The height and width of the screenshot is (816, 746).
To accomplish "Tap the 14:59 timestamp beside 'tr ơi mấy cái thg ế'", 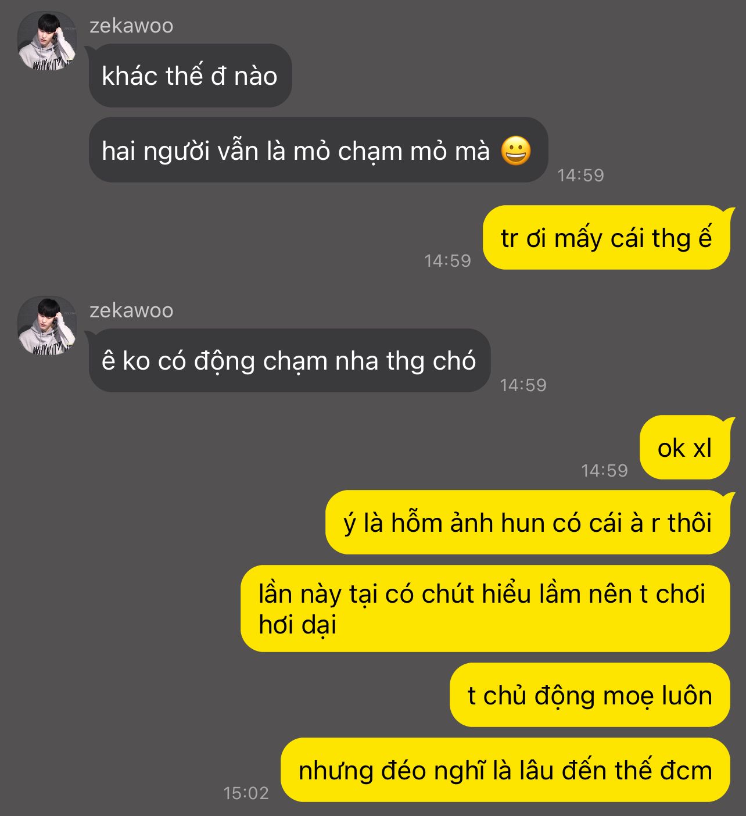I will point(448,260).
